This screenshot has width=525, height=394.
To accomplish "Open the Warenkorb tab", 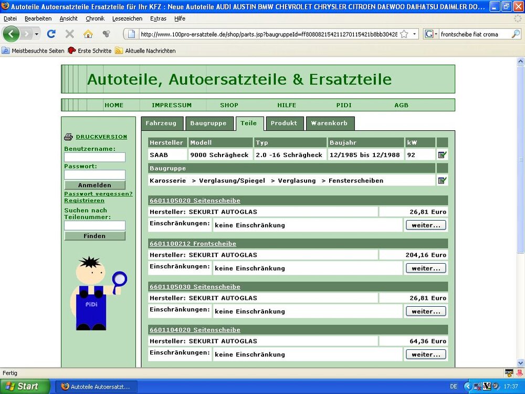I will point(330,123).
